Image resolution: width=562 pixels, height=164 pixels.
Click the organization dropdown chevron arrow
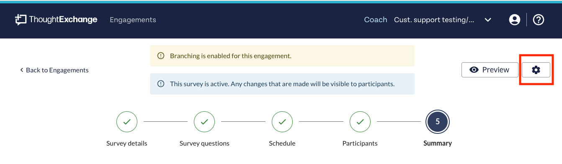(488, 20)
